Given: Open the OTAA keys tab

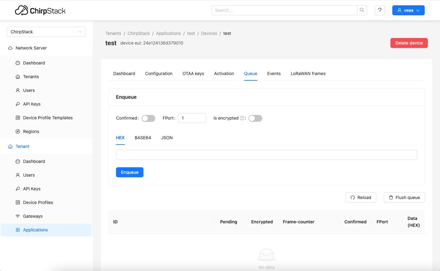Looking at the screenshot, I should [x=193, y=74].
